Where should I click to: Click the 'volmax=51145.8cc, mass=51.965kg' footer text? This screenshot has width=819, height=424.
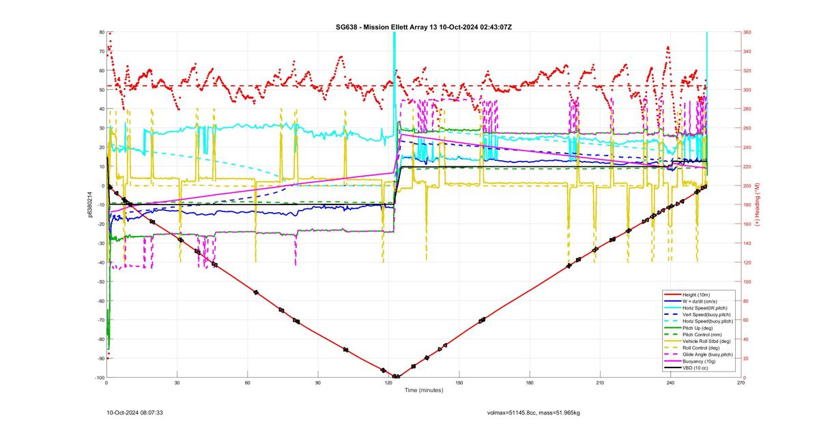point(533,412)
